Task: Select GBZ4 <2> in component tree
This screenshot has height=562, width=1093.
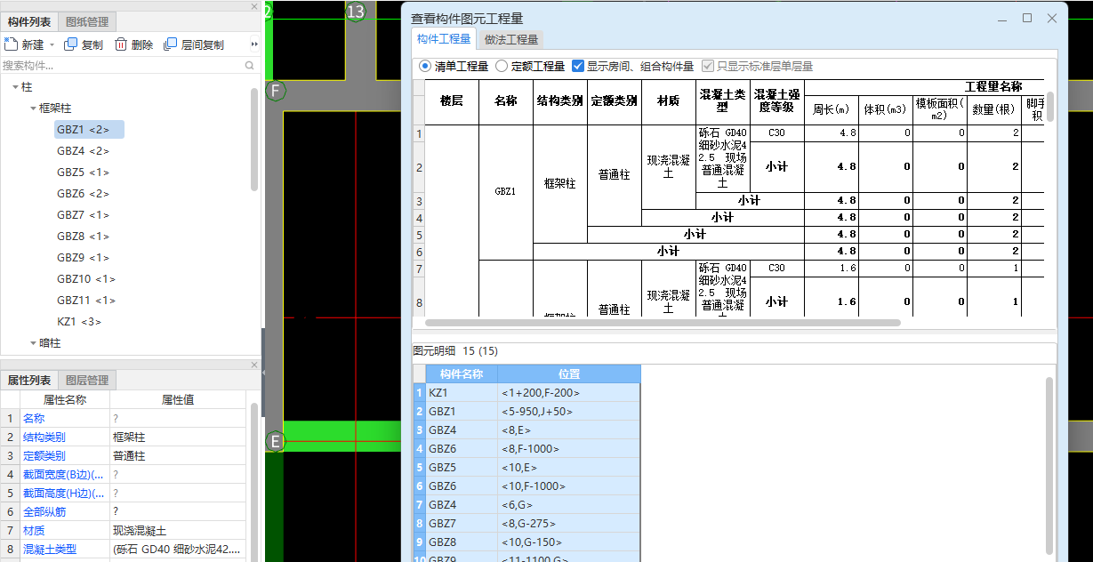Action: (x=84, y=150)
